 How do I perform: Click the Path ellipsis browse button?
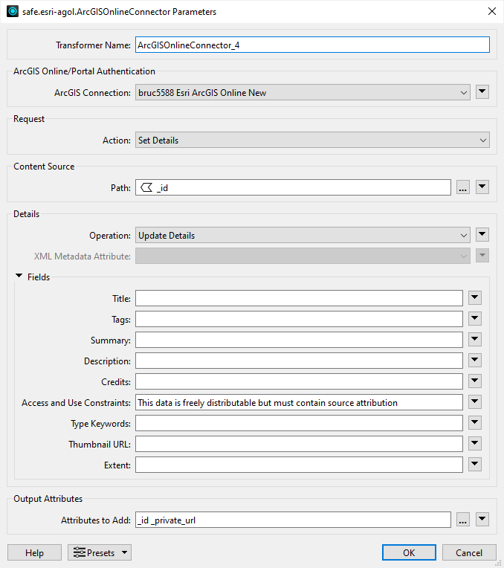[462, 187]
